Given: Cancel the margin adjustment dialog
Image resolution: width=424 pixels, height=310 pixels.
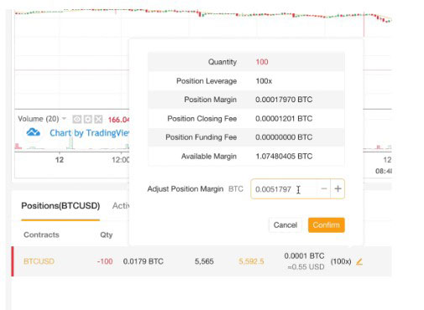Looking at the screenshot, I should click(285, 225).
